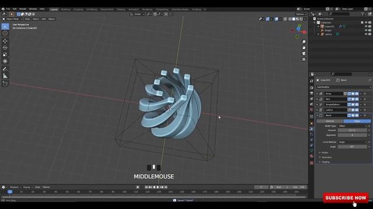Select Edges mode in Bevel modifier

[357, 121]
